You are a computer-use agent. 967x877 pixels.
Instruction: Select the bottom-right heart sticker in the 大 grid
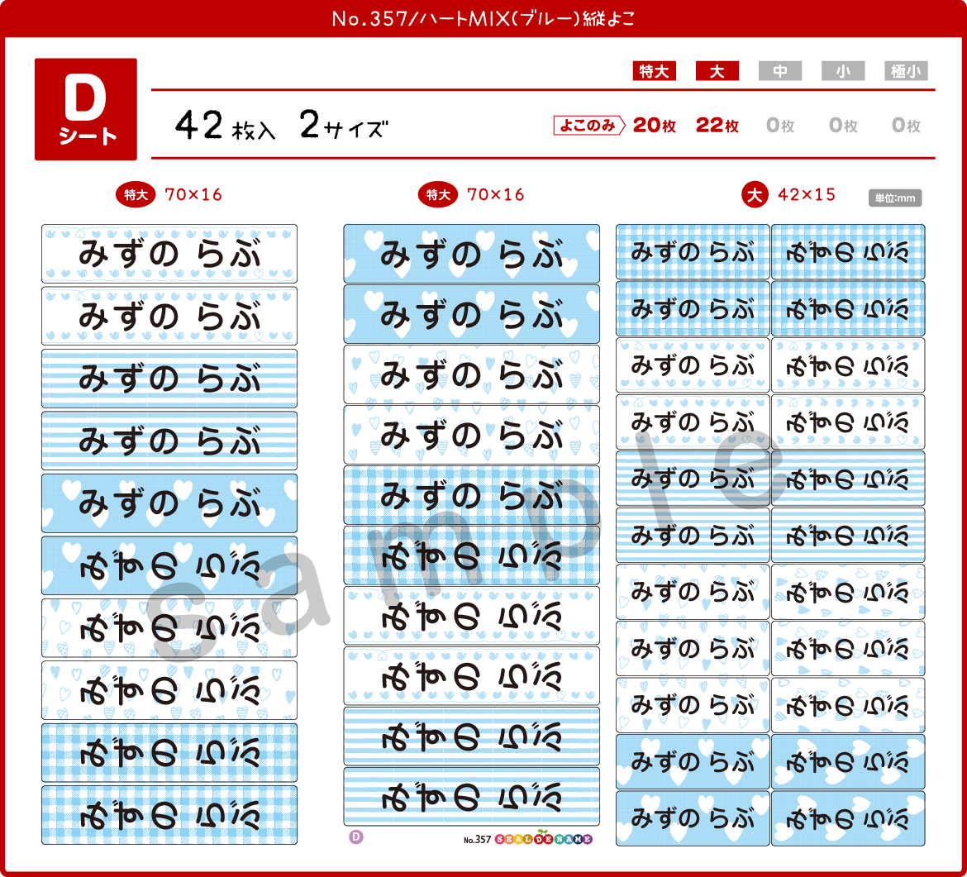pyautogui.click(x=848, y=817)
